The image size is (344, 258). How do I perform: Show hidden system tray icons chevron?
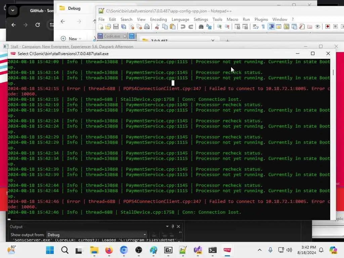[x=260, y=250]
